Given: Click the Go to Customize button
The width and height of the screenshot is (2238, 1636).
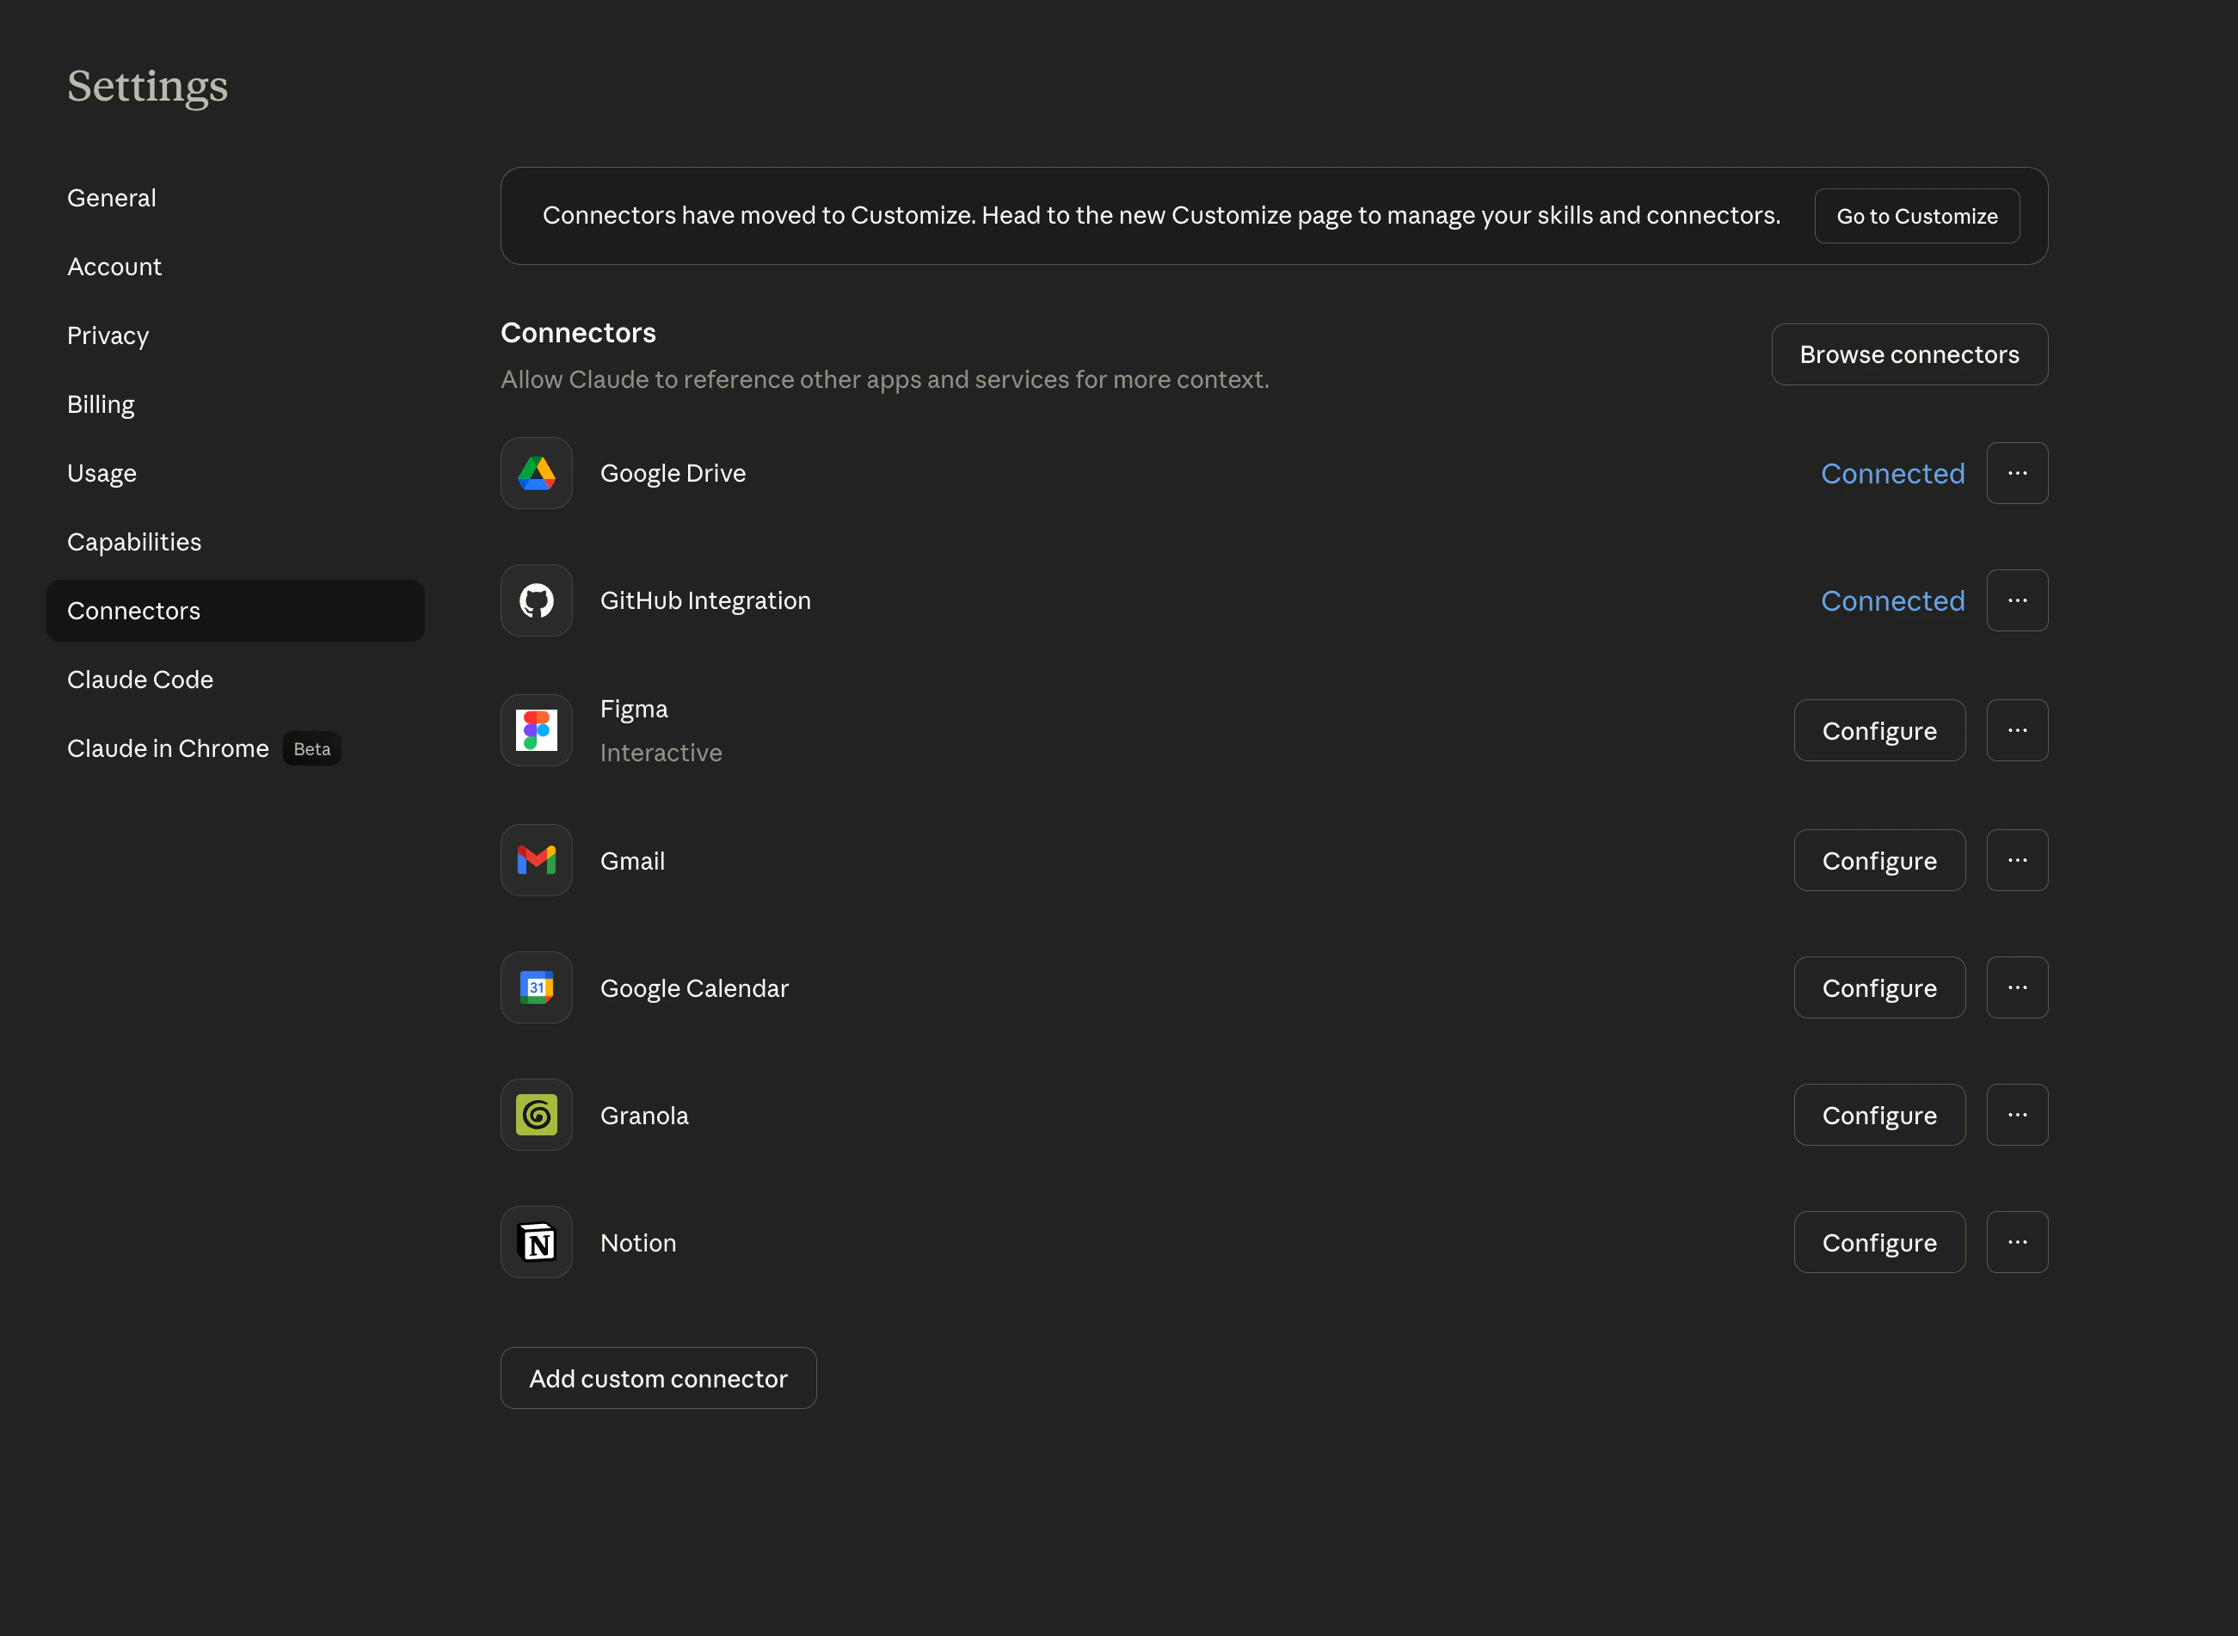Looking at the screenshot, I should pyautogui.click(x=1917, y=216).
